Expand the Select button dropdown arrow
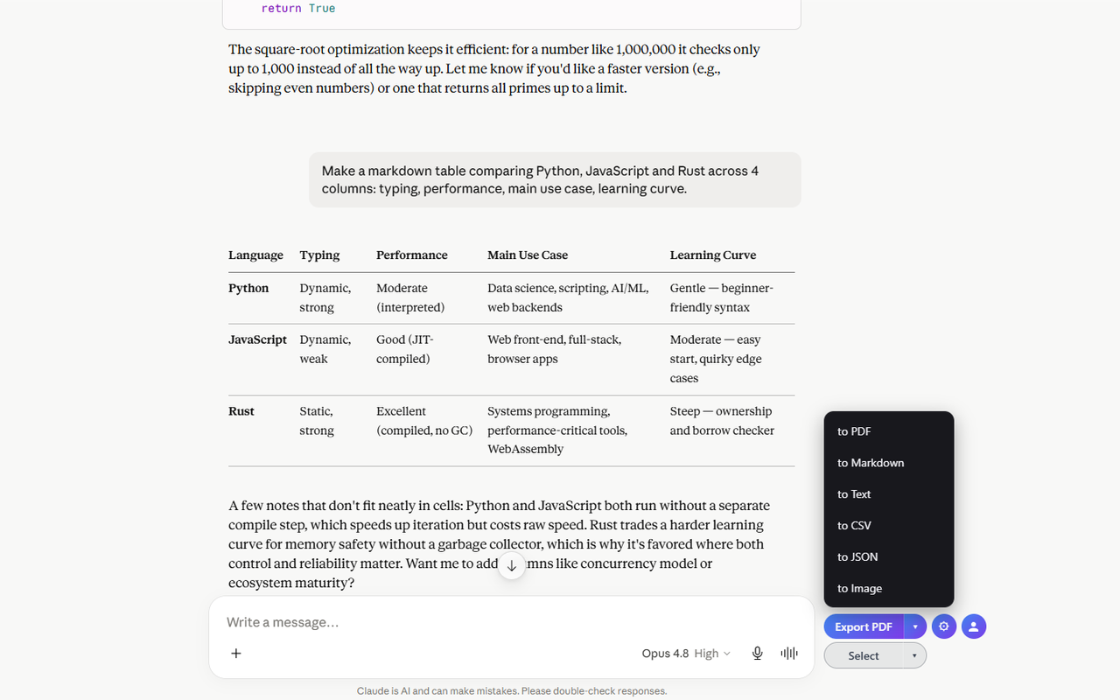Viewport: 1120px width, 700px height. pos(915,655)
